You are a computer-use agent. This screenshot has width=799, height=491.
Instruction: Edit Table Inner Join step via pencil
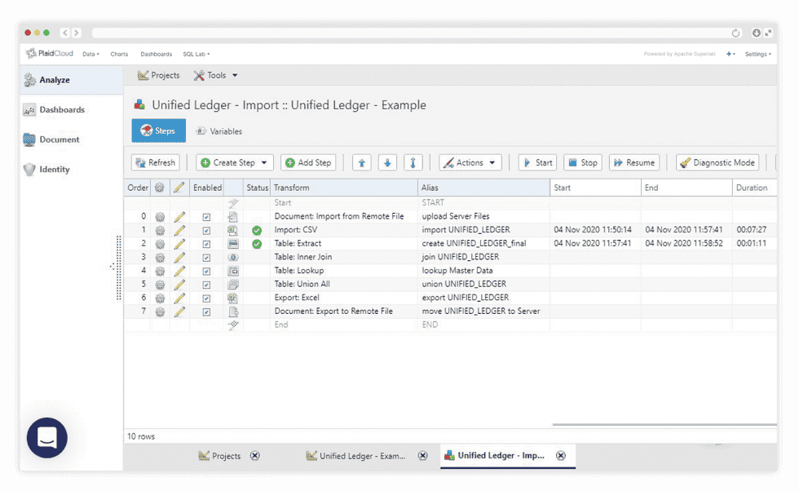[x=179, y=258]
